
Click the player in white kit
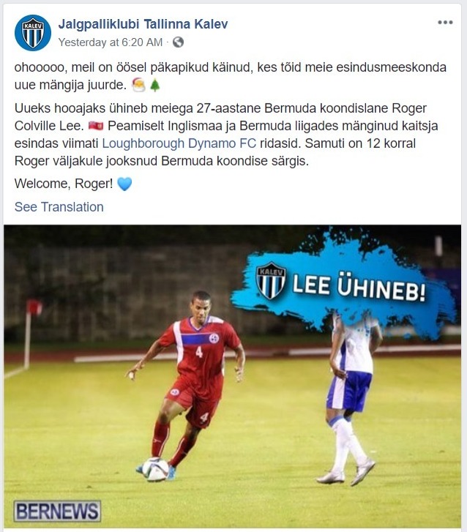click(x=352, y=397)
